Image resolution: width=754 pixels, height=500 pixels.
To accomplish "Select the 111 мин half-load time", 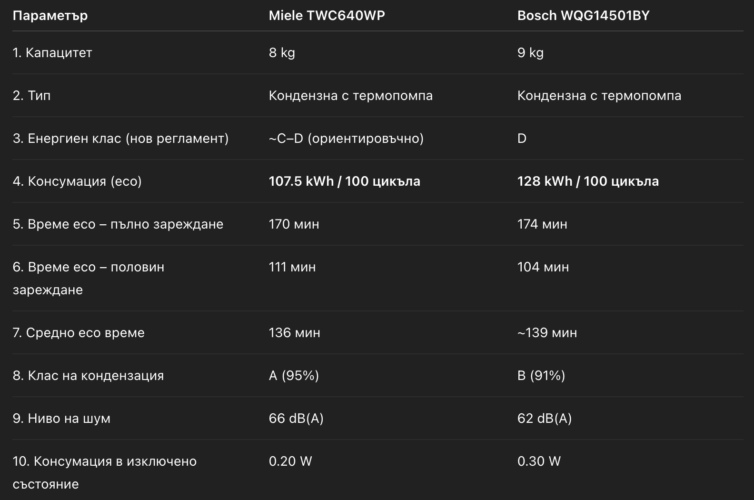I will (292, 267).
